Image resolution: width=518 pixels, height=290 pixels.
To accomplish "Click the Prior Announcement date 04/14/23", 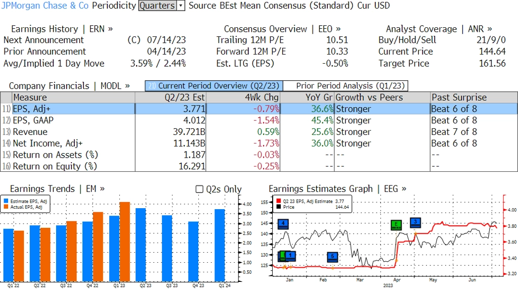I will [x=166, y=52].
